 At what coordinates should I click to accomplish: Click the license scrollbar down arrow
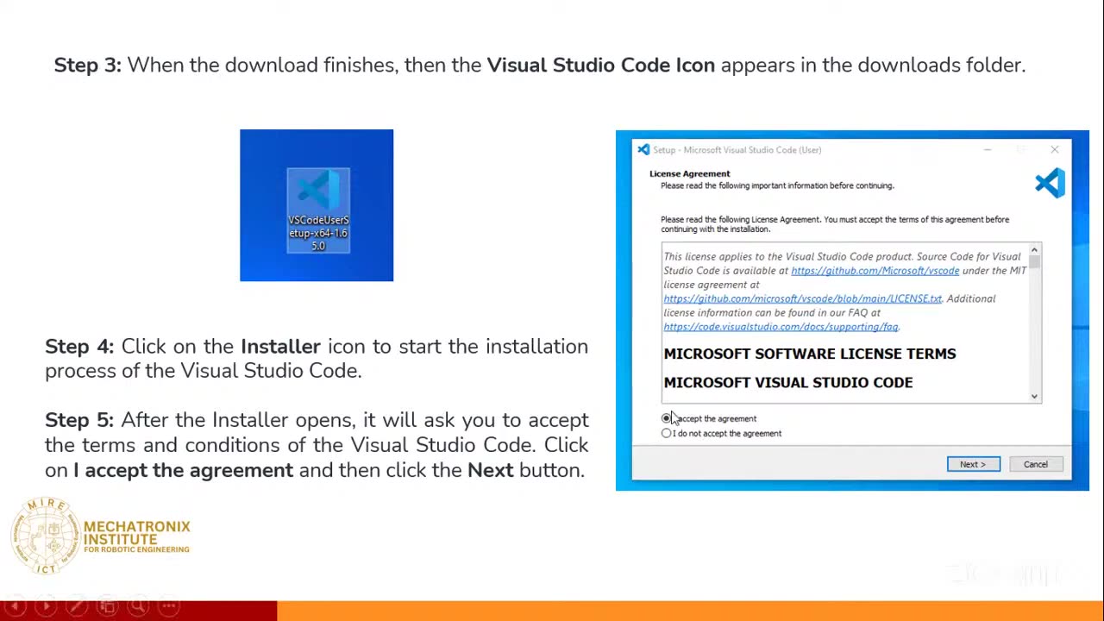tap(1034, 396)
